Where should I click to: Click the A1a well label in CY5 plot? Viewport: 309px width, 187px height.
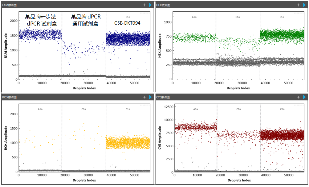tap(195, 109)
